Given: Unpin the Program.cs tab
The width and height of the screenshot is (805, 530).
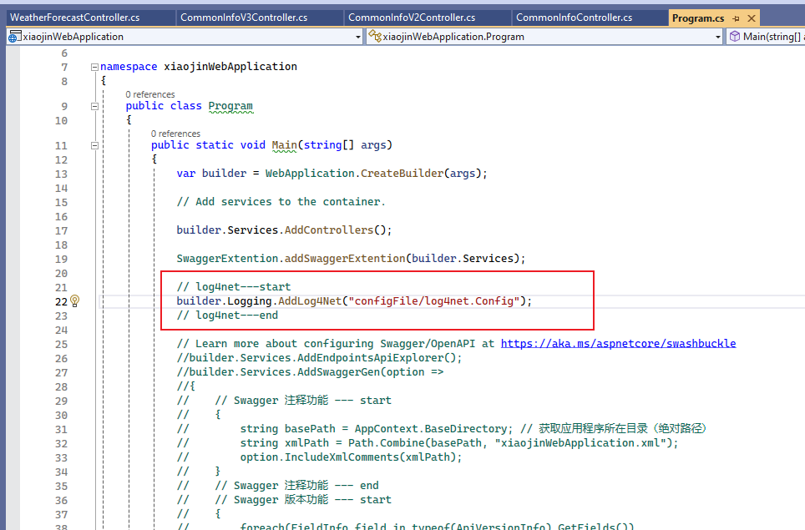Looking at the screenshot, I should 735,18.
